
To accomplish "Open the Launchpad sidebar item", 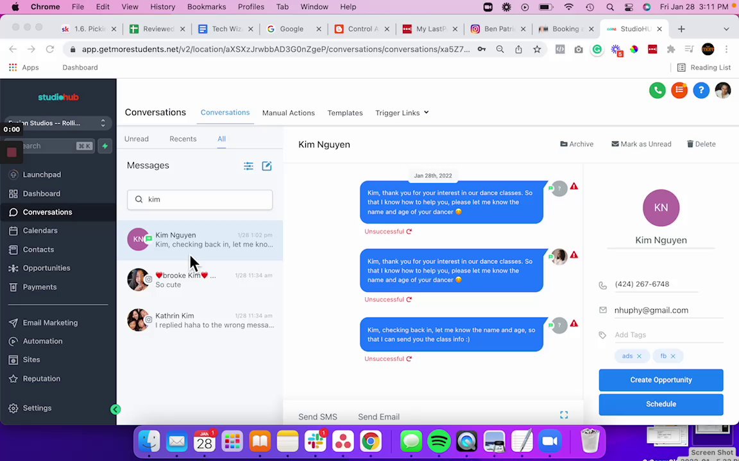I will tap(42, 175).
